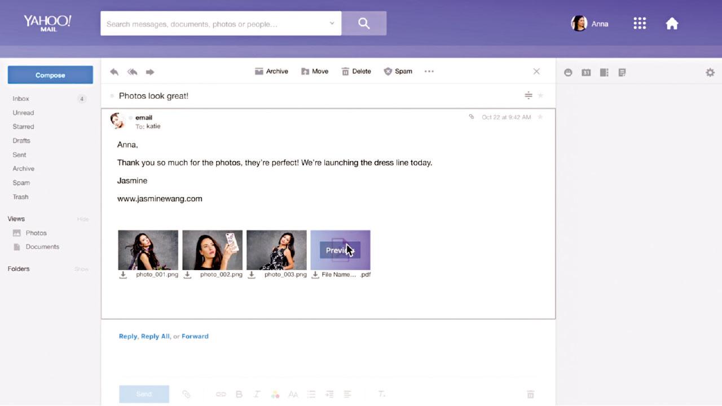722x406 pixels.
Task: Go to Yahoo home via house icon
Action: 672,24
